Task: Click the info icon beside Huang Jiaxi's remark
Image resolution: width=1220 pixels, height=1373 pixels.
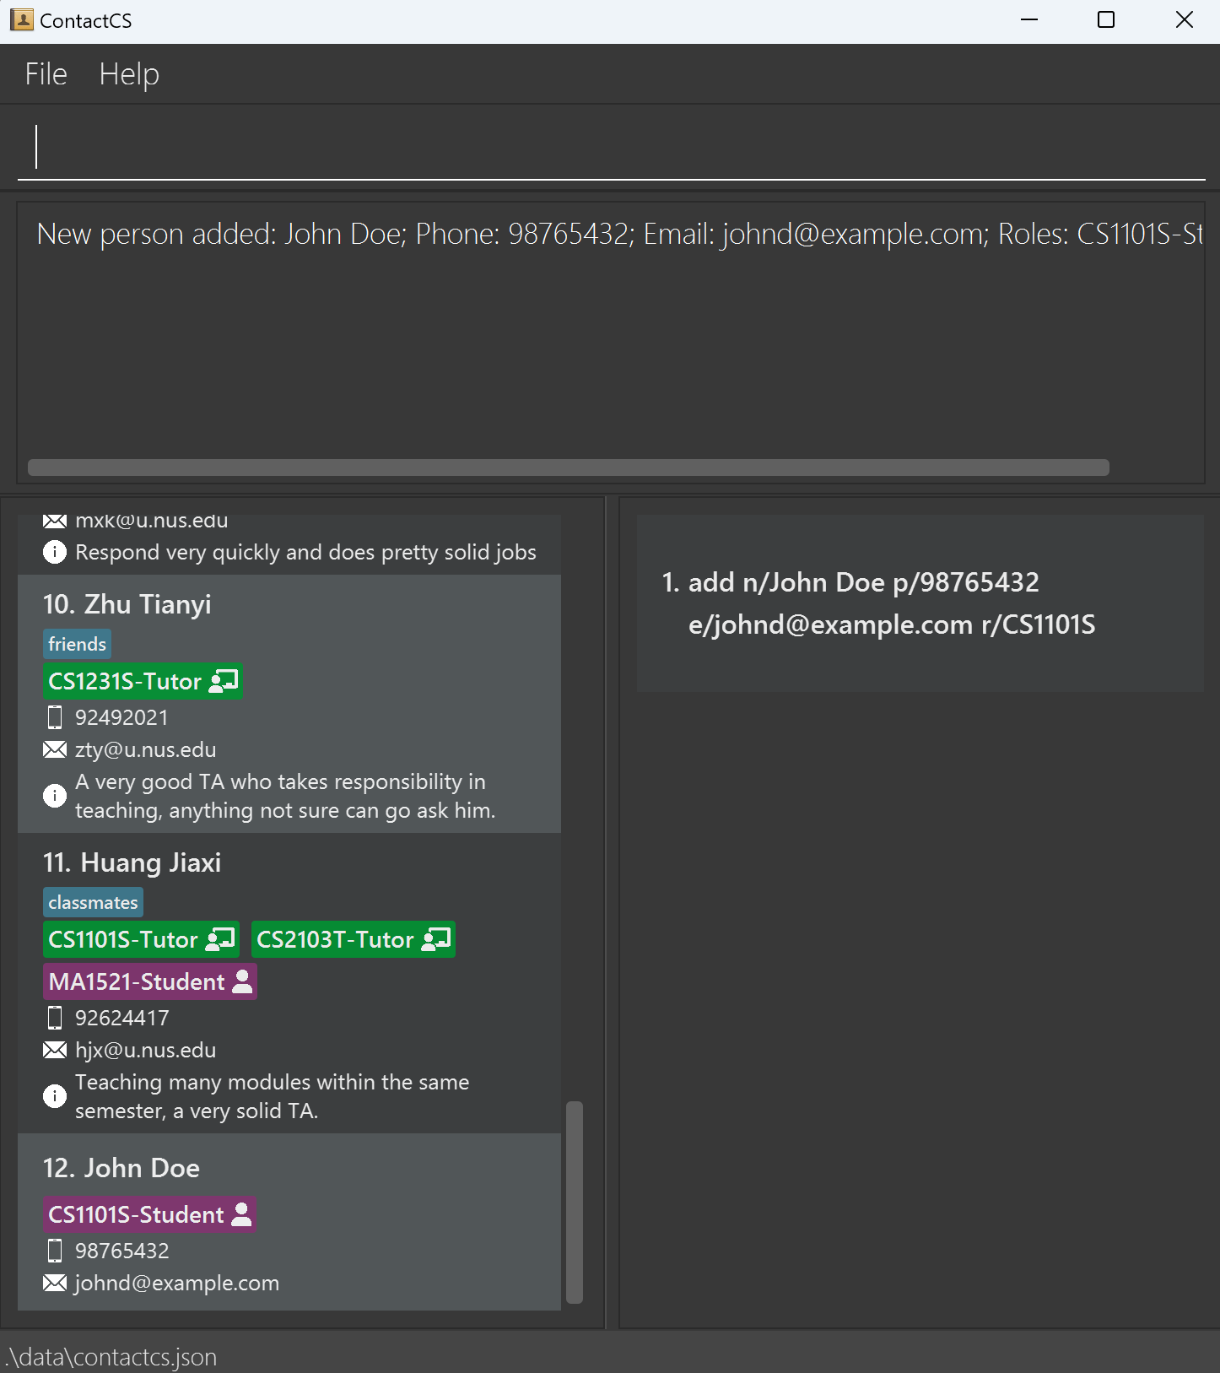Action: point(55,1096)
